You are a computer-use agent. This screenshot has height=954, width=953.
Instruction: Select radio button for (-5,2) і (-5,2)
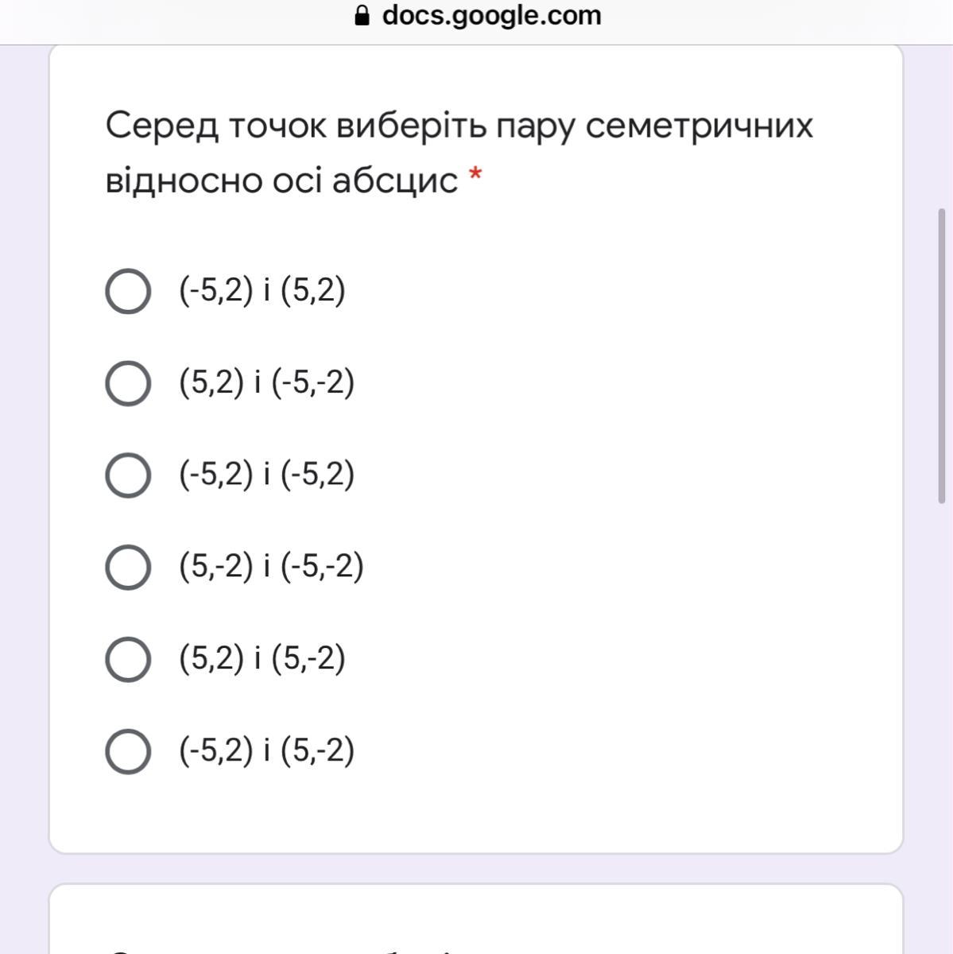tap(128, 475)
